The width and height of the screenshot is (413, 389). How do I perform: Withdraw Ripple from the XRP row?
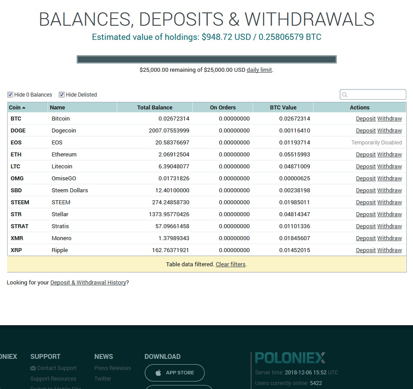point(389,250)
